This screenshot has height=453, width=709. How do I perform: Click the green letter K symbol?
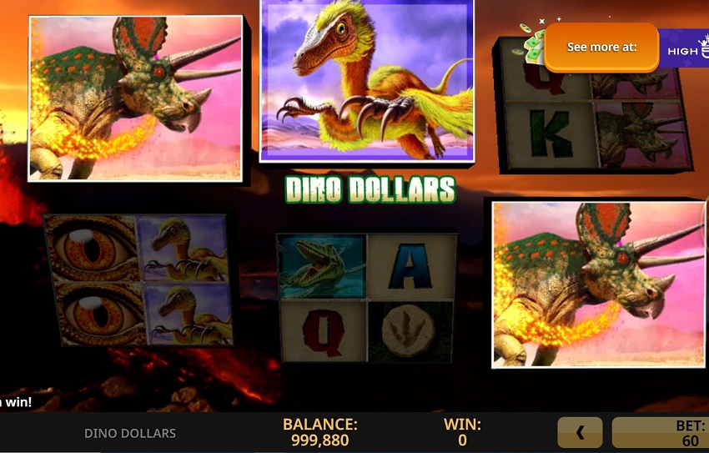point(551,134)
